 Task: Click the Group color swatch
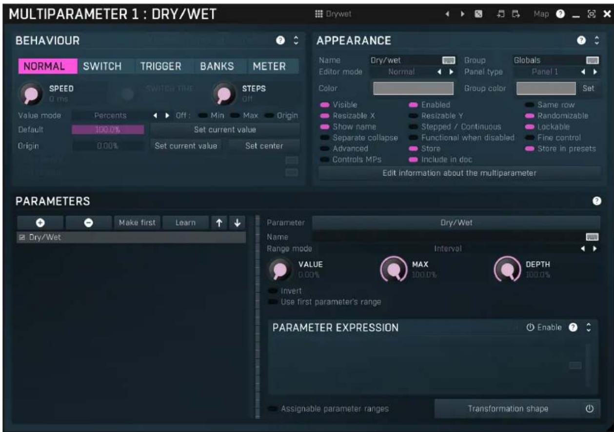[546, 89]
